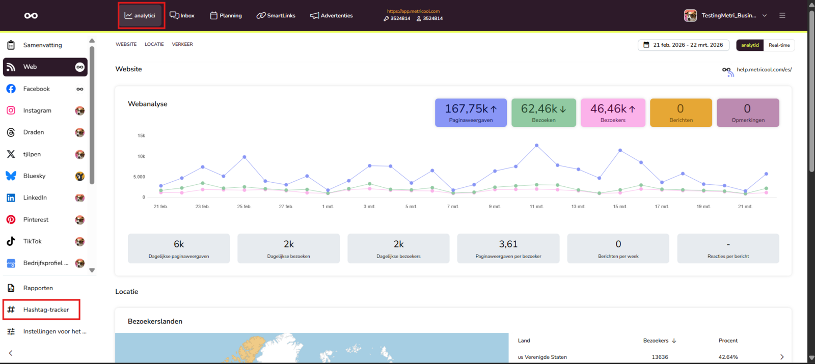Click the Metricool infinity logo
Image resolution: width=815 pixels, height=364 pixels.
pyautogui.click(x=31, y=16)
